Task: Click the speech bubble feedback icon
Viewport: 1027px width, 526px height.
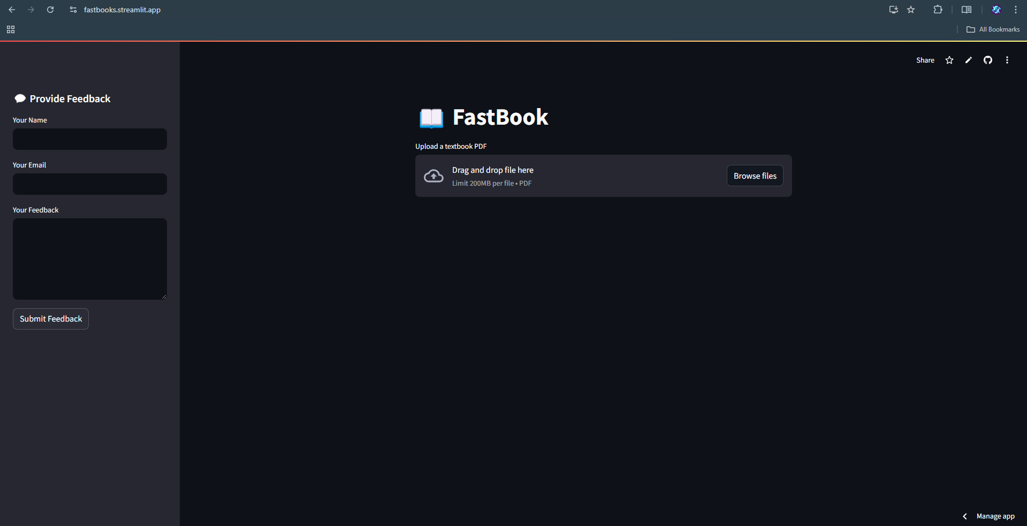Action: pos(20,98)
